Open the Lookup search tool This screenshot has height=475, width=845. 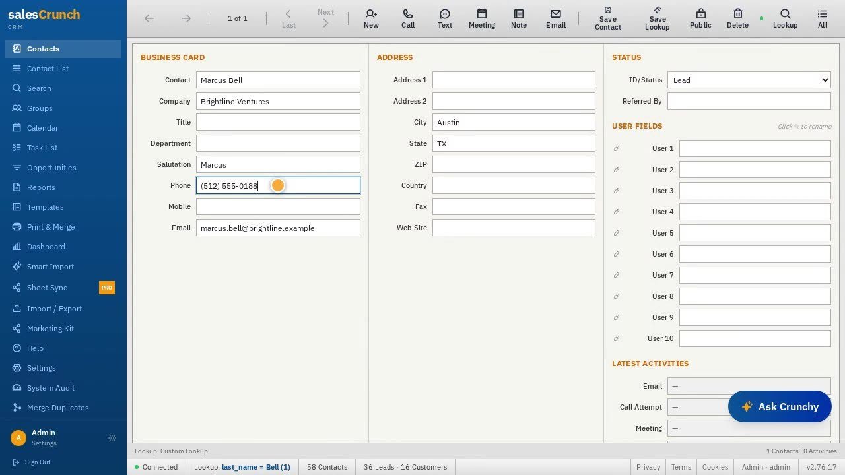click(x=786, y=18)
